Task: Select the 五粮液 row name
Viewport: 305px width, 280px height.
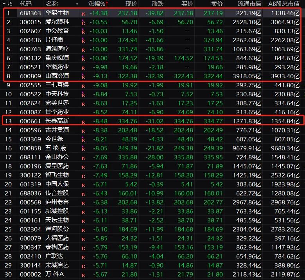Action: [57, 148]
